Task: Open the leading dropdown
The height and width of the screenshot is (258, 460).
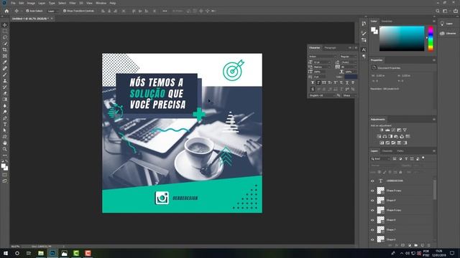Action: pos(349,62)
